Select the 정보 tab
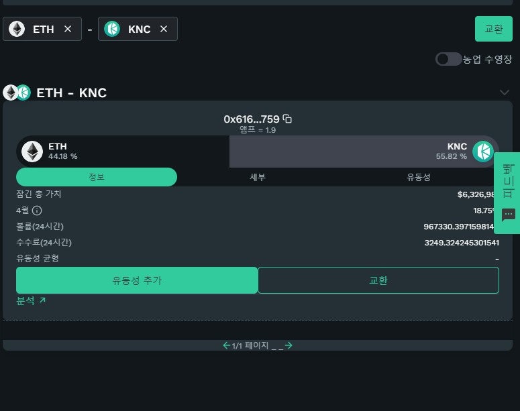Screen dimensions: 520x411 click(x=97, y=177)
